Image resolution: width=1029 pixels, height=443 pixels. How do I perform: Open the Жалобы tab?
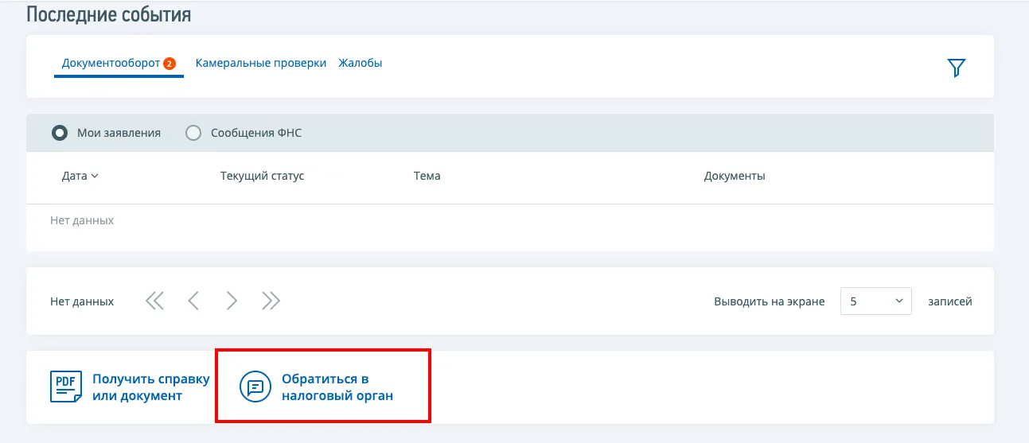(x=361, y=63)
